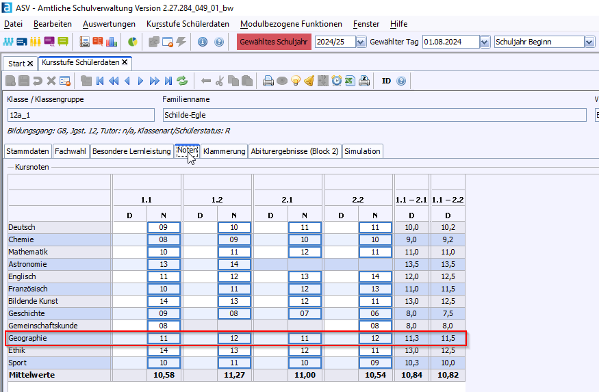Switch to the Abiturergebnisse (Block 2) tab

point(294,151)
